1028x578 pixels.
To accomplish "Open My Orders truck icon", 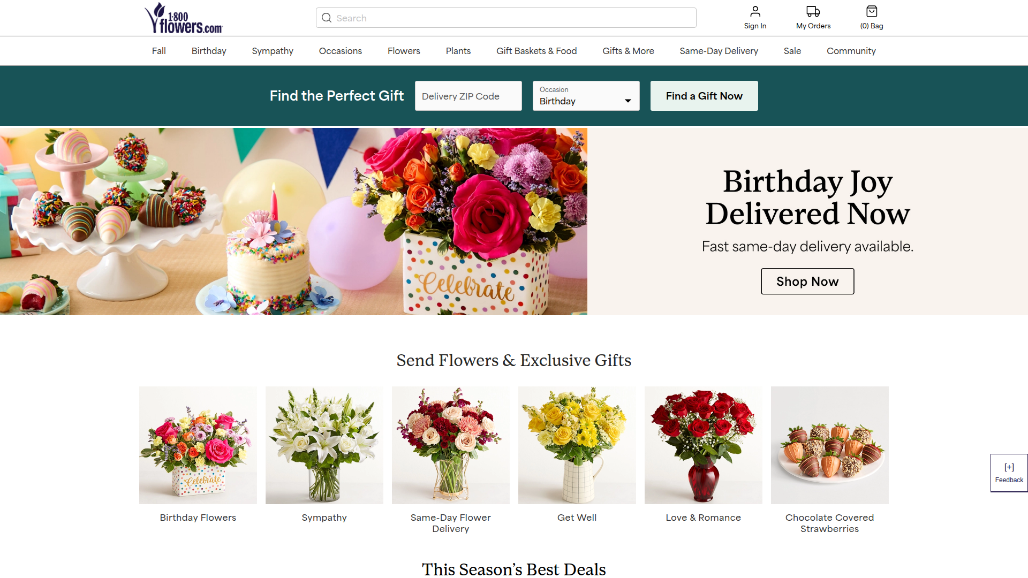I will pyautogui.click(x=813, y=12).
